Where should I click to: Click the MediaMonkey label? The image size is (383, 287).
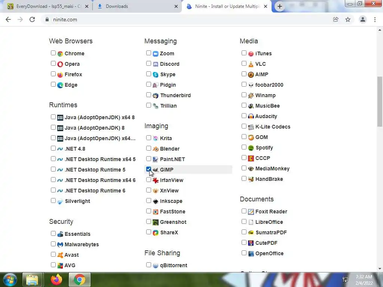pos(272,169)
